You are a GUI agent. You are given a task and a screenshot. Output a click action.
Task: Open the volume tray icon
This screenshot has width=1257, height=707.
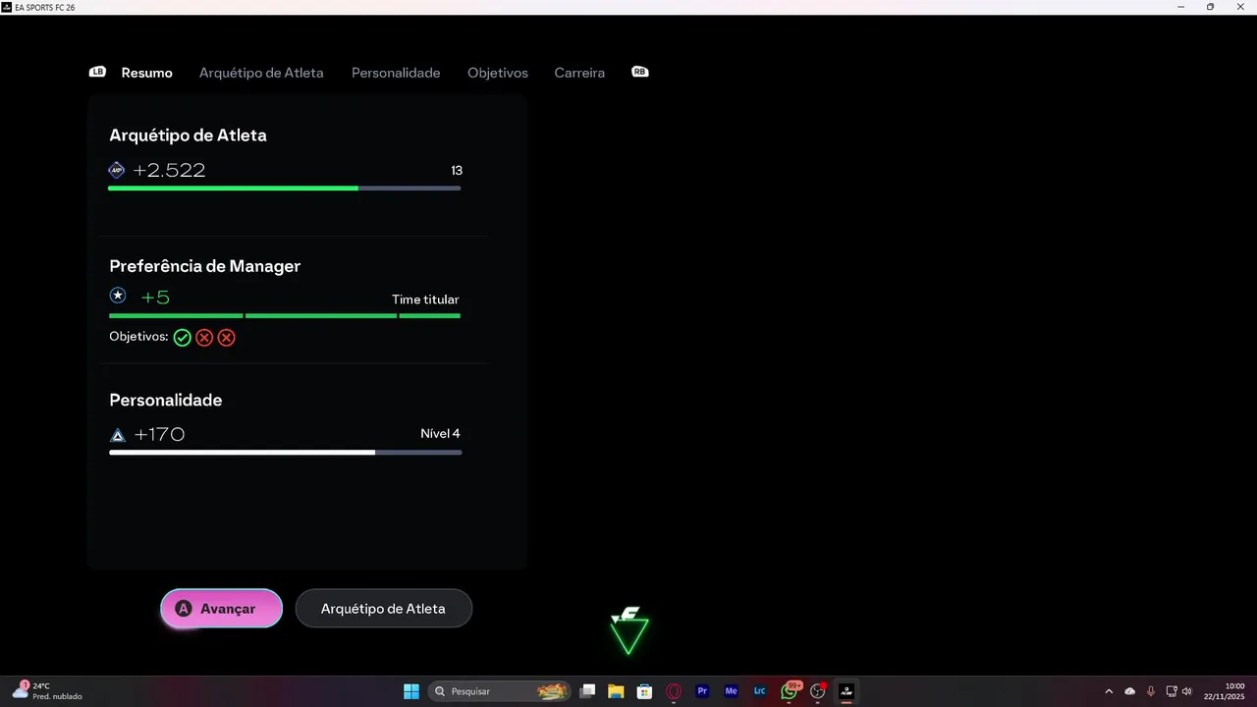pyautogui.click(x=1187, y=691)
